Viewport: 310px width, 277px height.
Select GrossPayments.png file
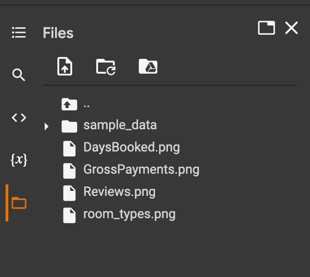coord(142,170)
